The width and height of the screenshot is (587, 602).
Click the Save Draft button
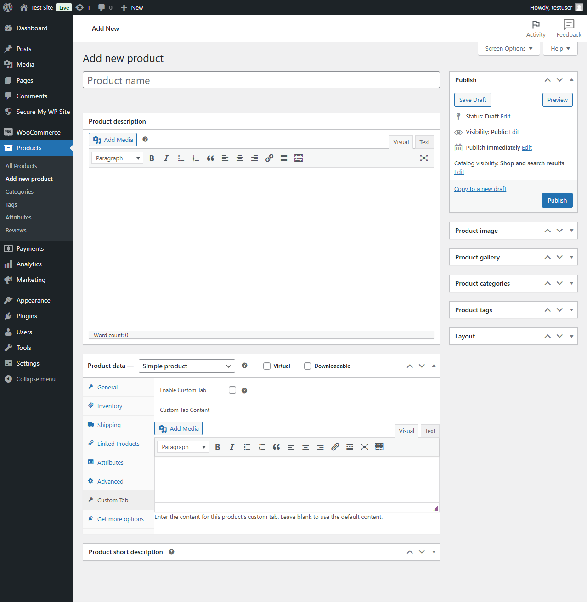coord(473,100)
